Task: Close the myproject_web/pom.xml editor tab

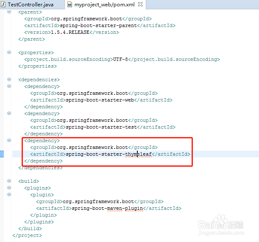Action: [140, 5]
